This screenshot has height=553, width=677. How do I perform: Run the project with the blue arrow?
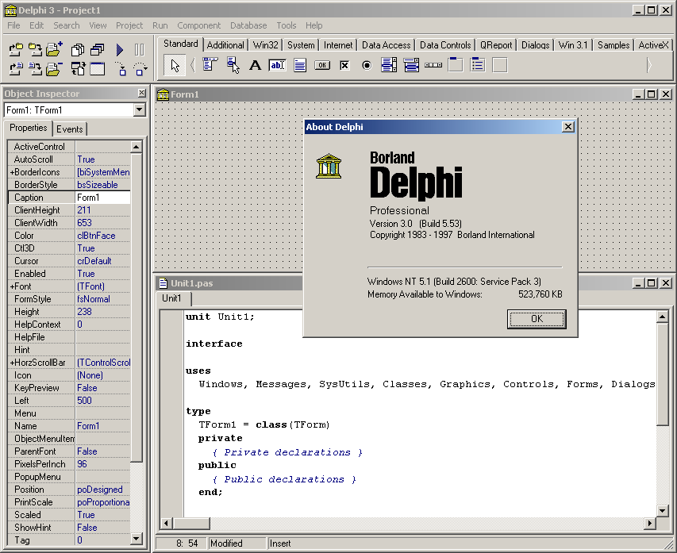pos(120,50)
